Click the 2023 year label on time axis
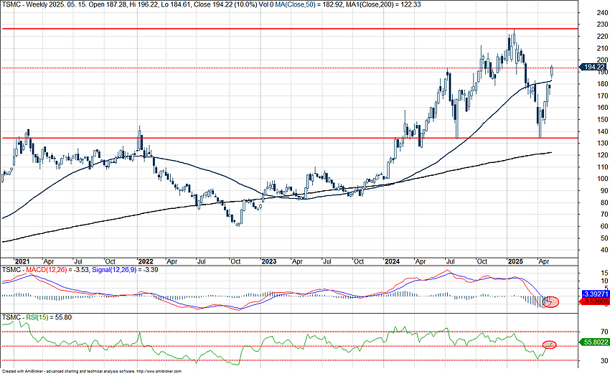Viewport: 610px width, 374px height. (269, 261)
